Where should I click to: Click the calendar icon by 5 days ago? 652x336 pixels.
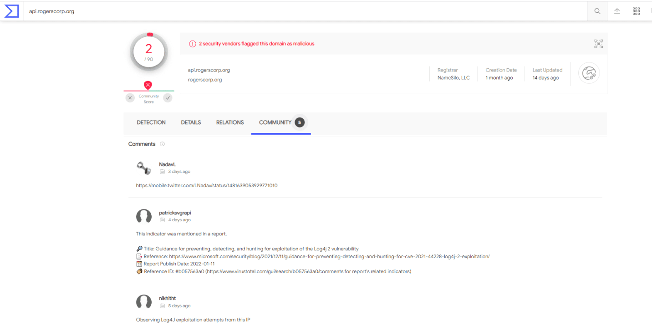pyautogui.click(x=162, y=306)
